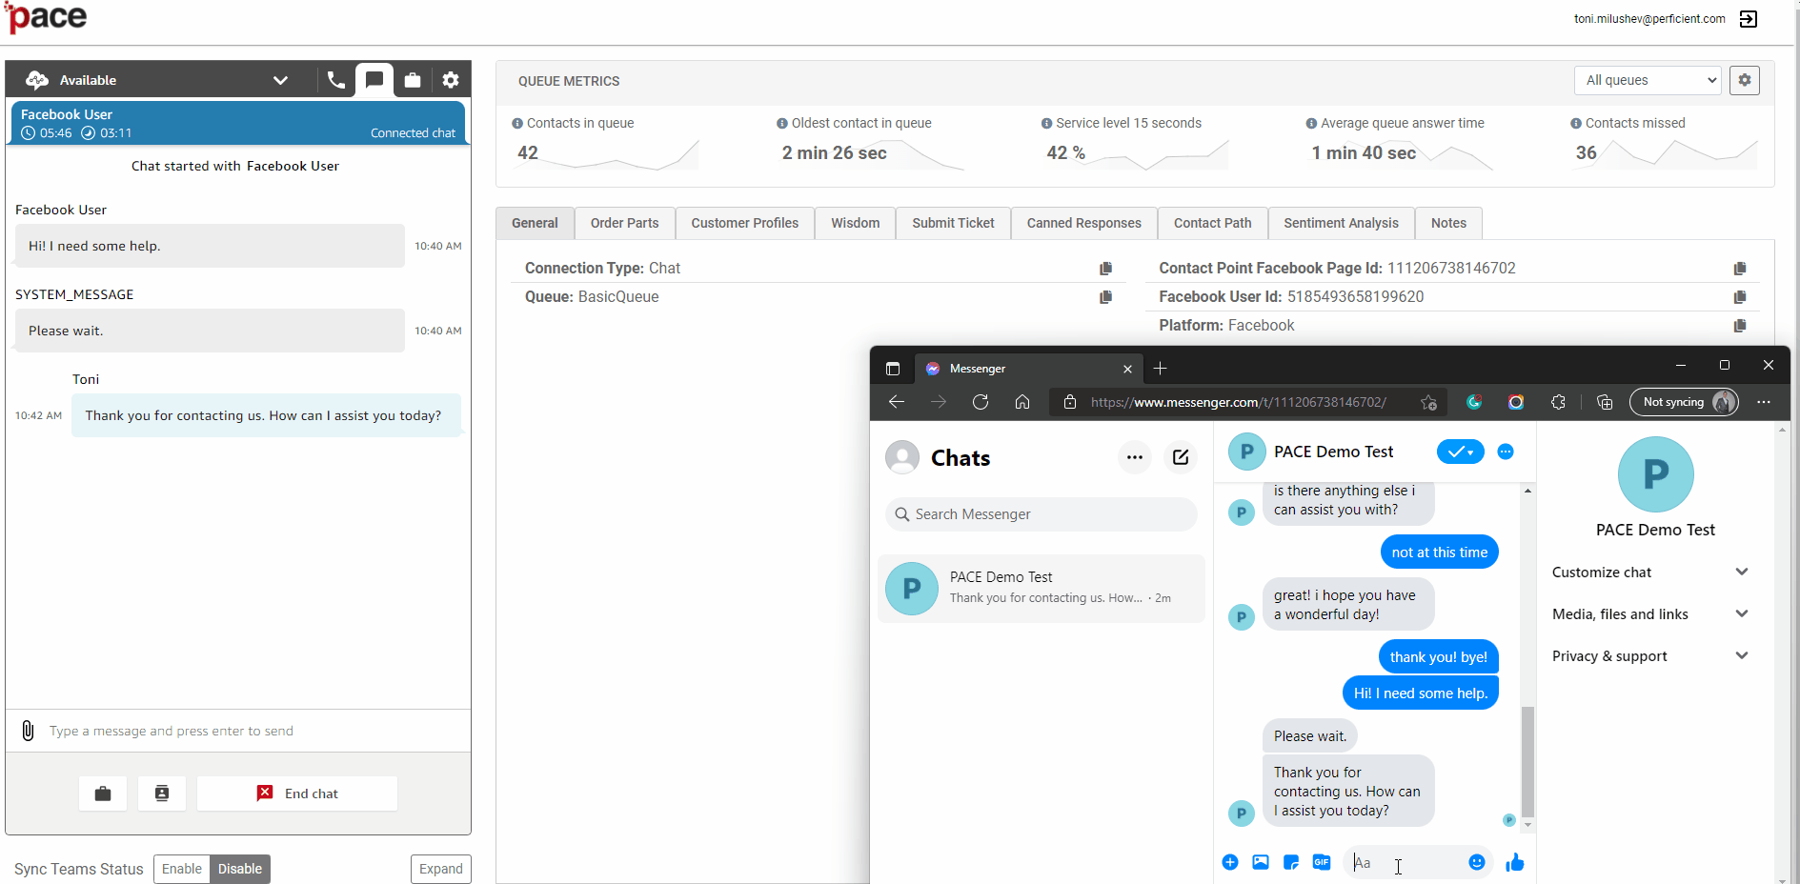Screen dimensions: 1800x884
Task: Open the phone tab icon in the agent panel
Action: tap(335, 80)
